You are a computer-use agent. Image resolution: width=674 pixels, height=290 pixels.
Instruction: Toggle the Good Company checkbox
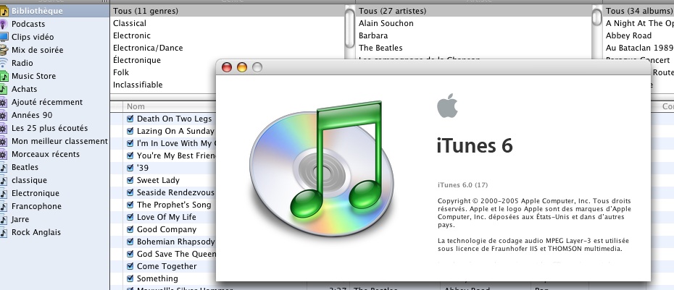click(130, 229)
